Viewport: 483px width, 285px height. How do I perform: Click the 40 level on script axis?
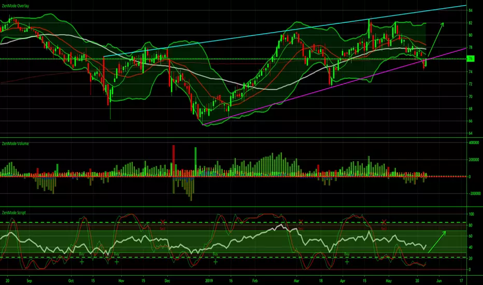[x=471, y=247]
